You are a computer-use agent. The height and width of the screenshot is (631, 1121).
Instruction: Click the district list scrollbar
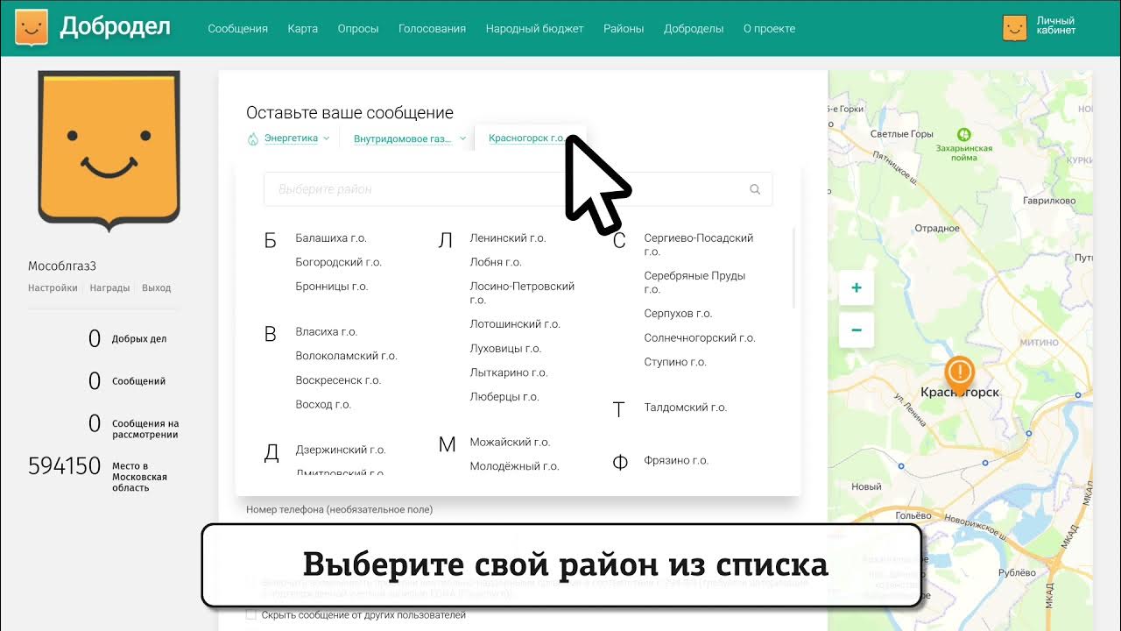(x=793, y=267)
